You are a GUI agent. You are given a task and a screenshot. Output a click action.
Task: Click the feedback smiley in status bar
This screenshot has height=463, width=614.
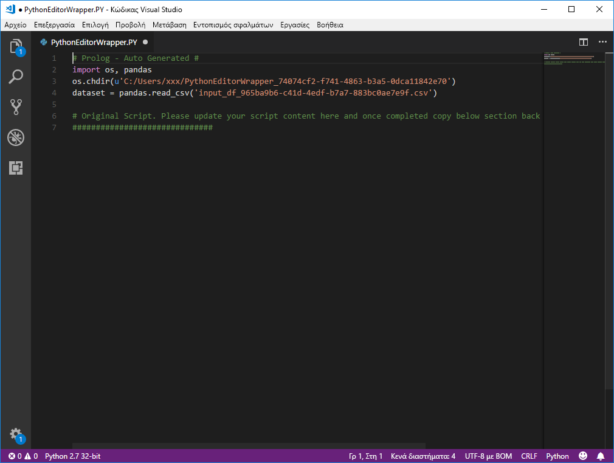pyautogui.click(x=583, y=456)
